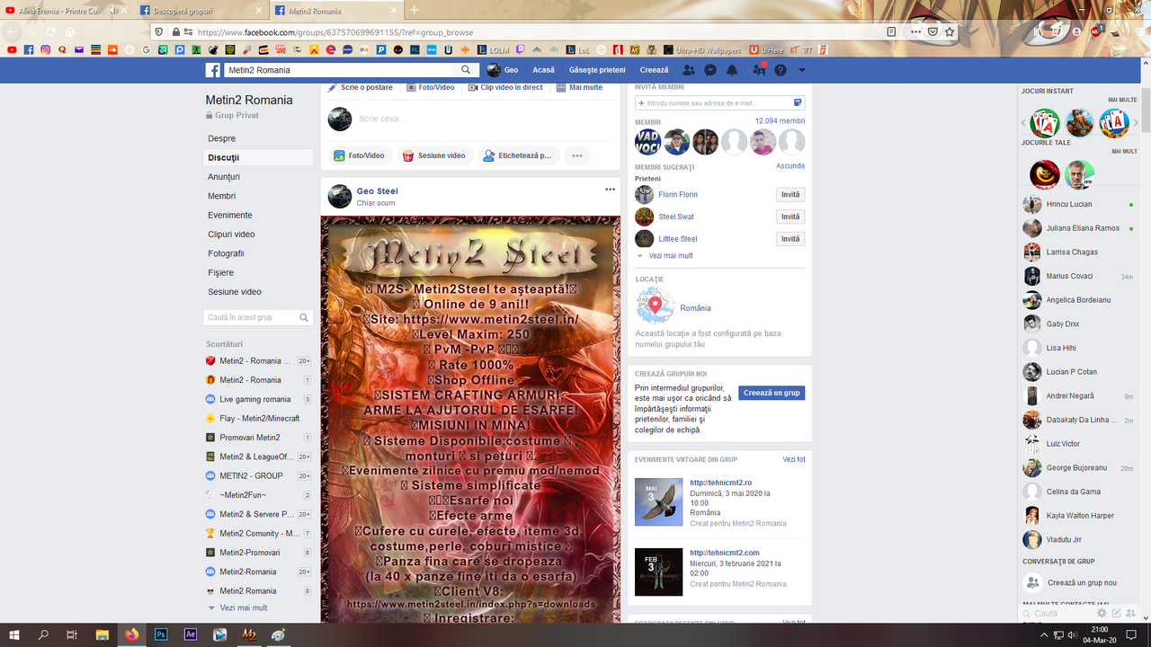This screenshot has width=1151, height=647.
Task: Focus the invite members email field
Action: tap(719, 103)
